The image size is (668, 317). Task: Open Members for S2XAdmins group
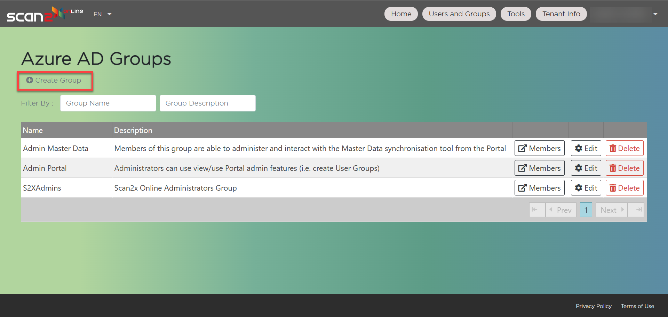click(x=539, y=188)
